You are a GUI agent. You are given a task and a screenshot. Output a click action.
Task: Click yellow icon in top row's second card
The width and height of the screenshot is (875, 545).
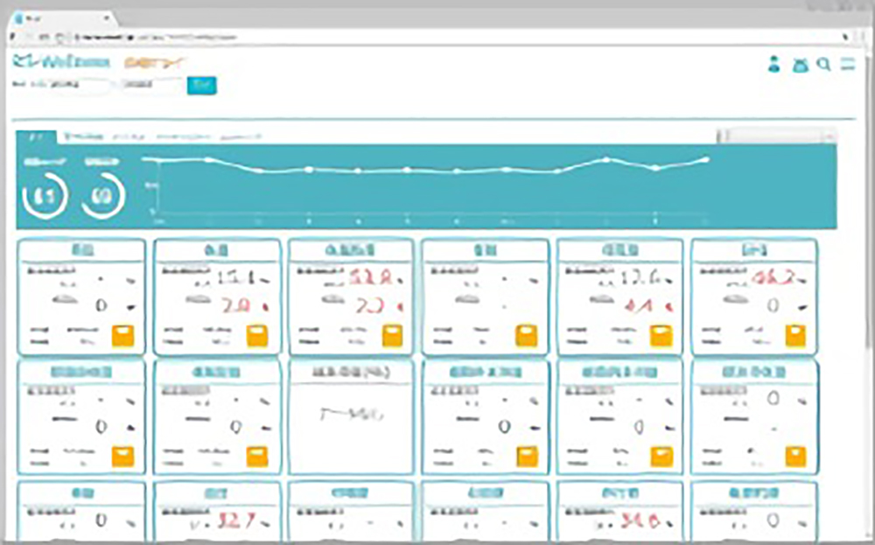(x=257, y=336)
